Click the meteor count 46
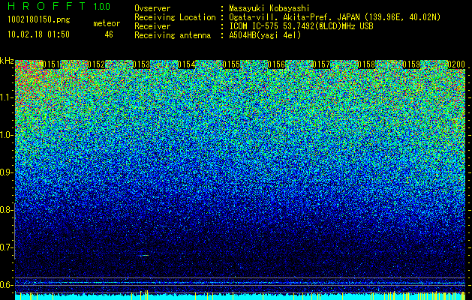Image resolution: width=472 pixels, height=300 pixels. (109, 34)
